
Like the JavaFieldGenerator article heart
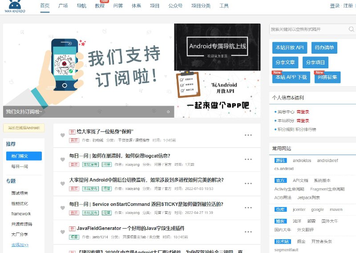coord(63,232)
